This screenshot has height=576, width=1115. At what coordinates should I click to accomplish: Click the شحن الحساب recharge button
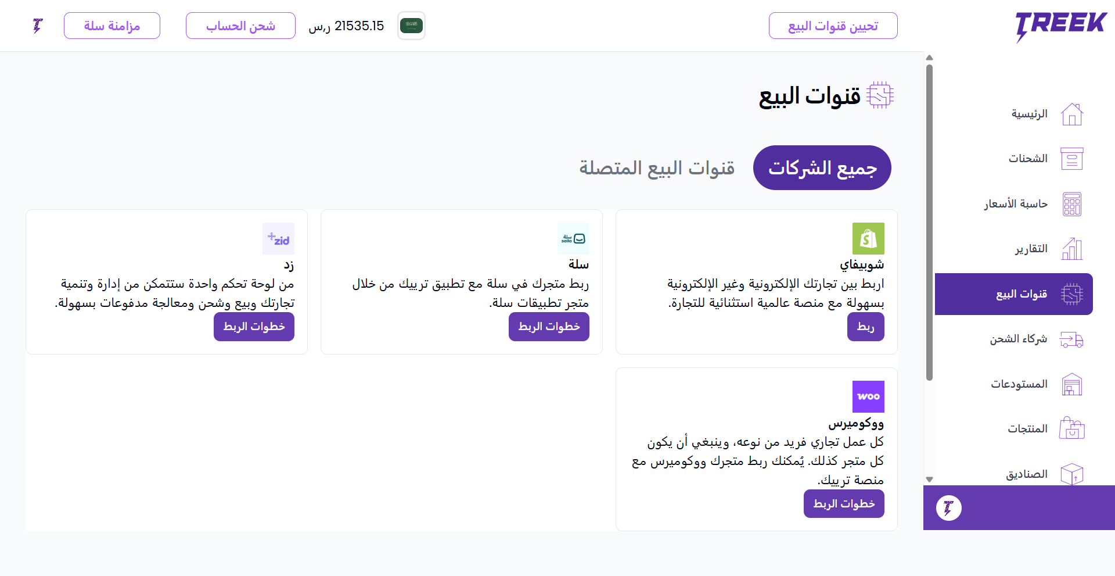pos(240,26)
